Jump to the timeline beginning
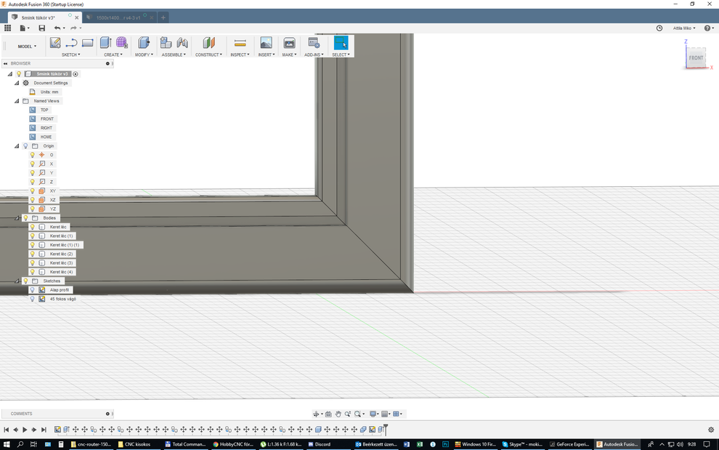 pos(7,430)
